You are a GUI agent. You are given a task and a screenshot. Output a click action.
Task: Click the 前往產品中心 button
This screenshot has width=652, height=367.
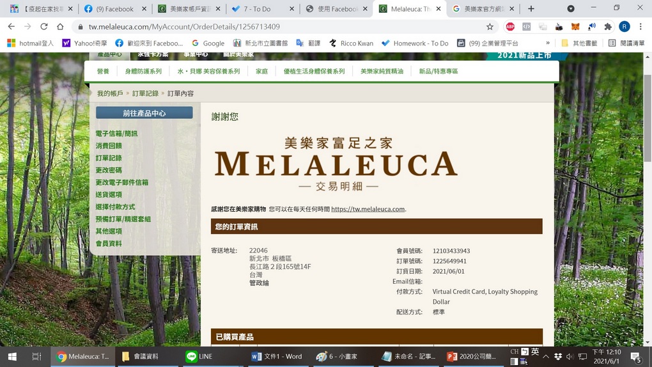coord(144,113)
